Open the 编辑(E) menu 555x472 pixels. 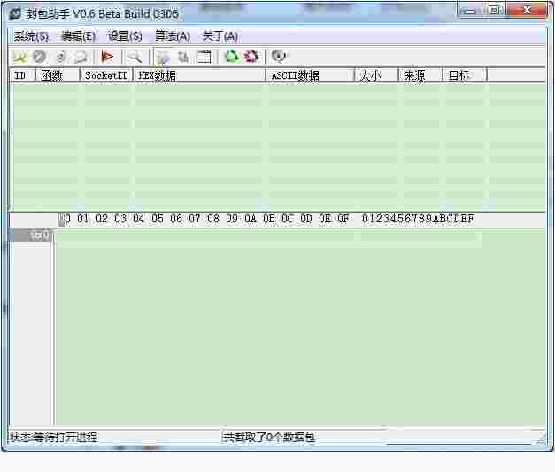pyautogui.click(x=78, y=36)
